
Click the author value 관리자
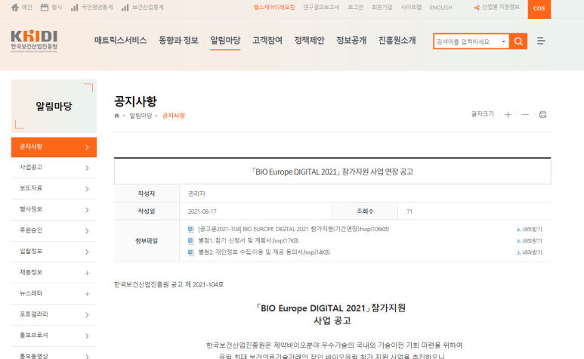point(196,193)
